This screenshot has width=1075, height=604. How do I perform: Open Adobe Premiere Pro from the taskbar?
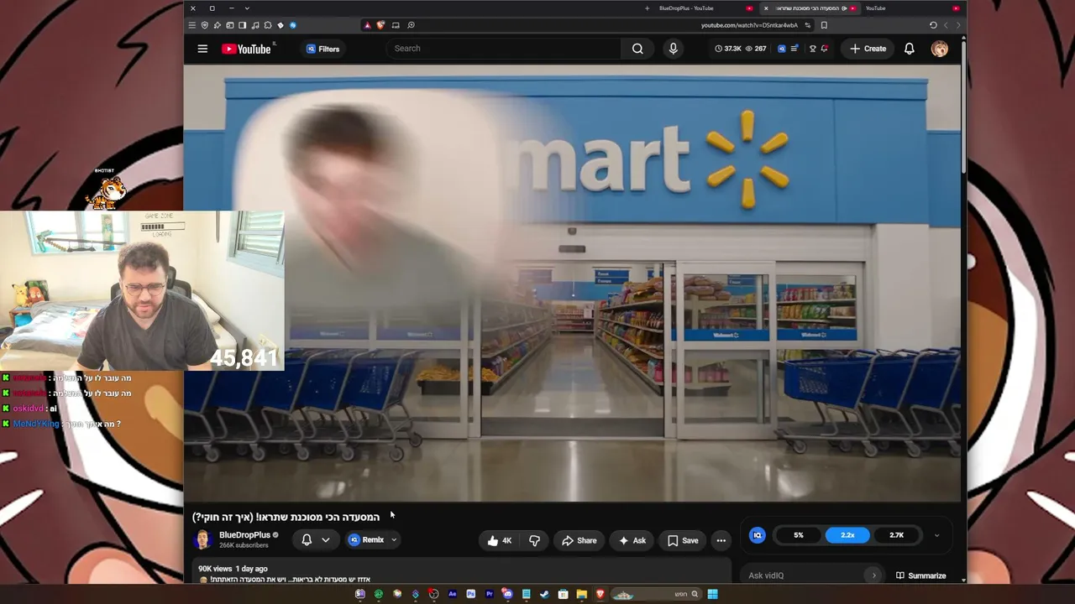point(489,594)
